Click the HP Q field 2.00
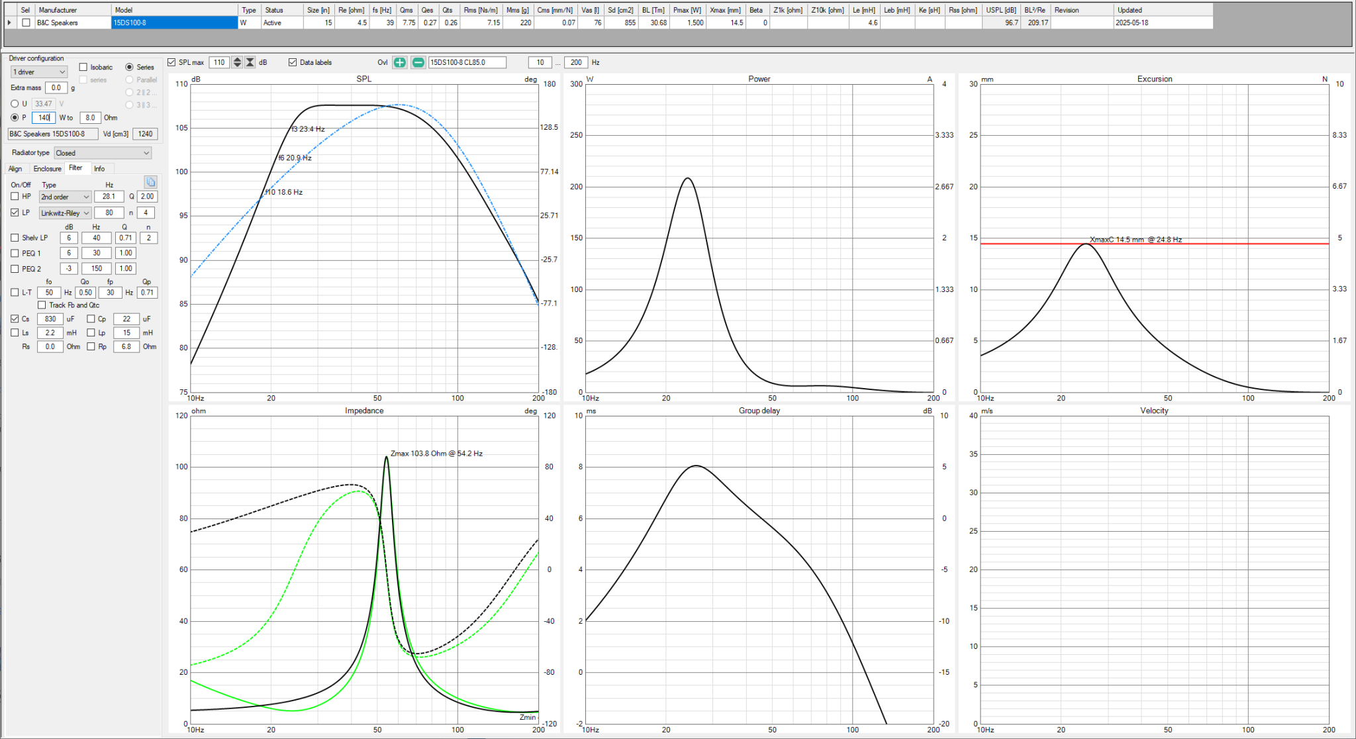 (x=147, y=197)
